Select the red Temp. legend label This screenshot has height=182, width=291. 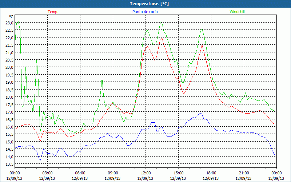pyautogui.click(x=53, y=12)
